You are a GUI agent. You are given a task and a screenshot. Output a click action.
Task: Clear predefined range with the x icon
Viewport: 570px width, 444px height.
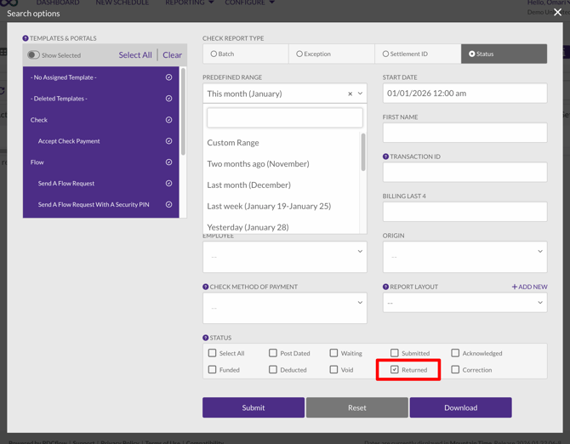coord(350,94)
